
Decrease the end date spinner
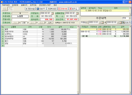pos(118,23)
